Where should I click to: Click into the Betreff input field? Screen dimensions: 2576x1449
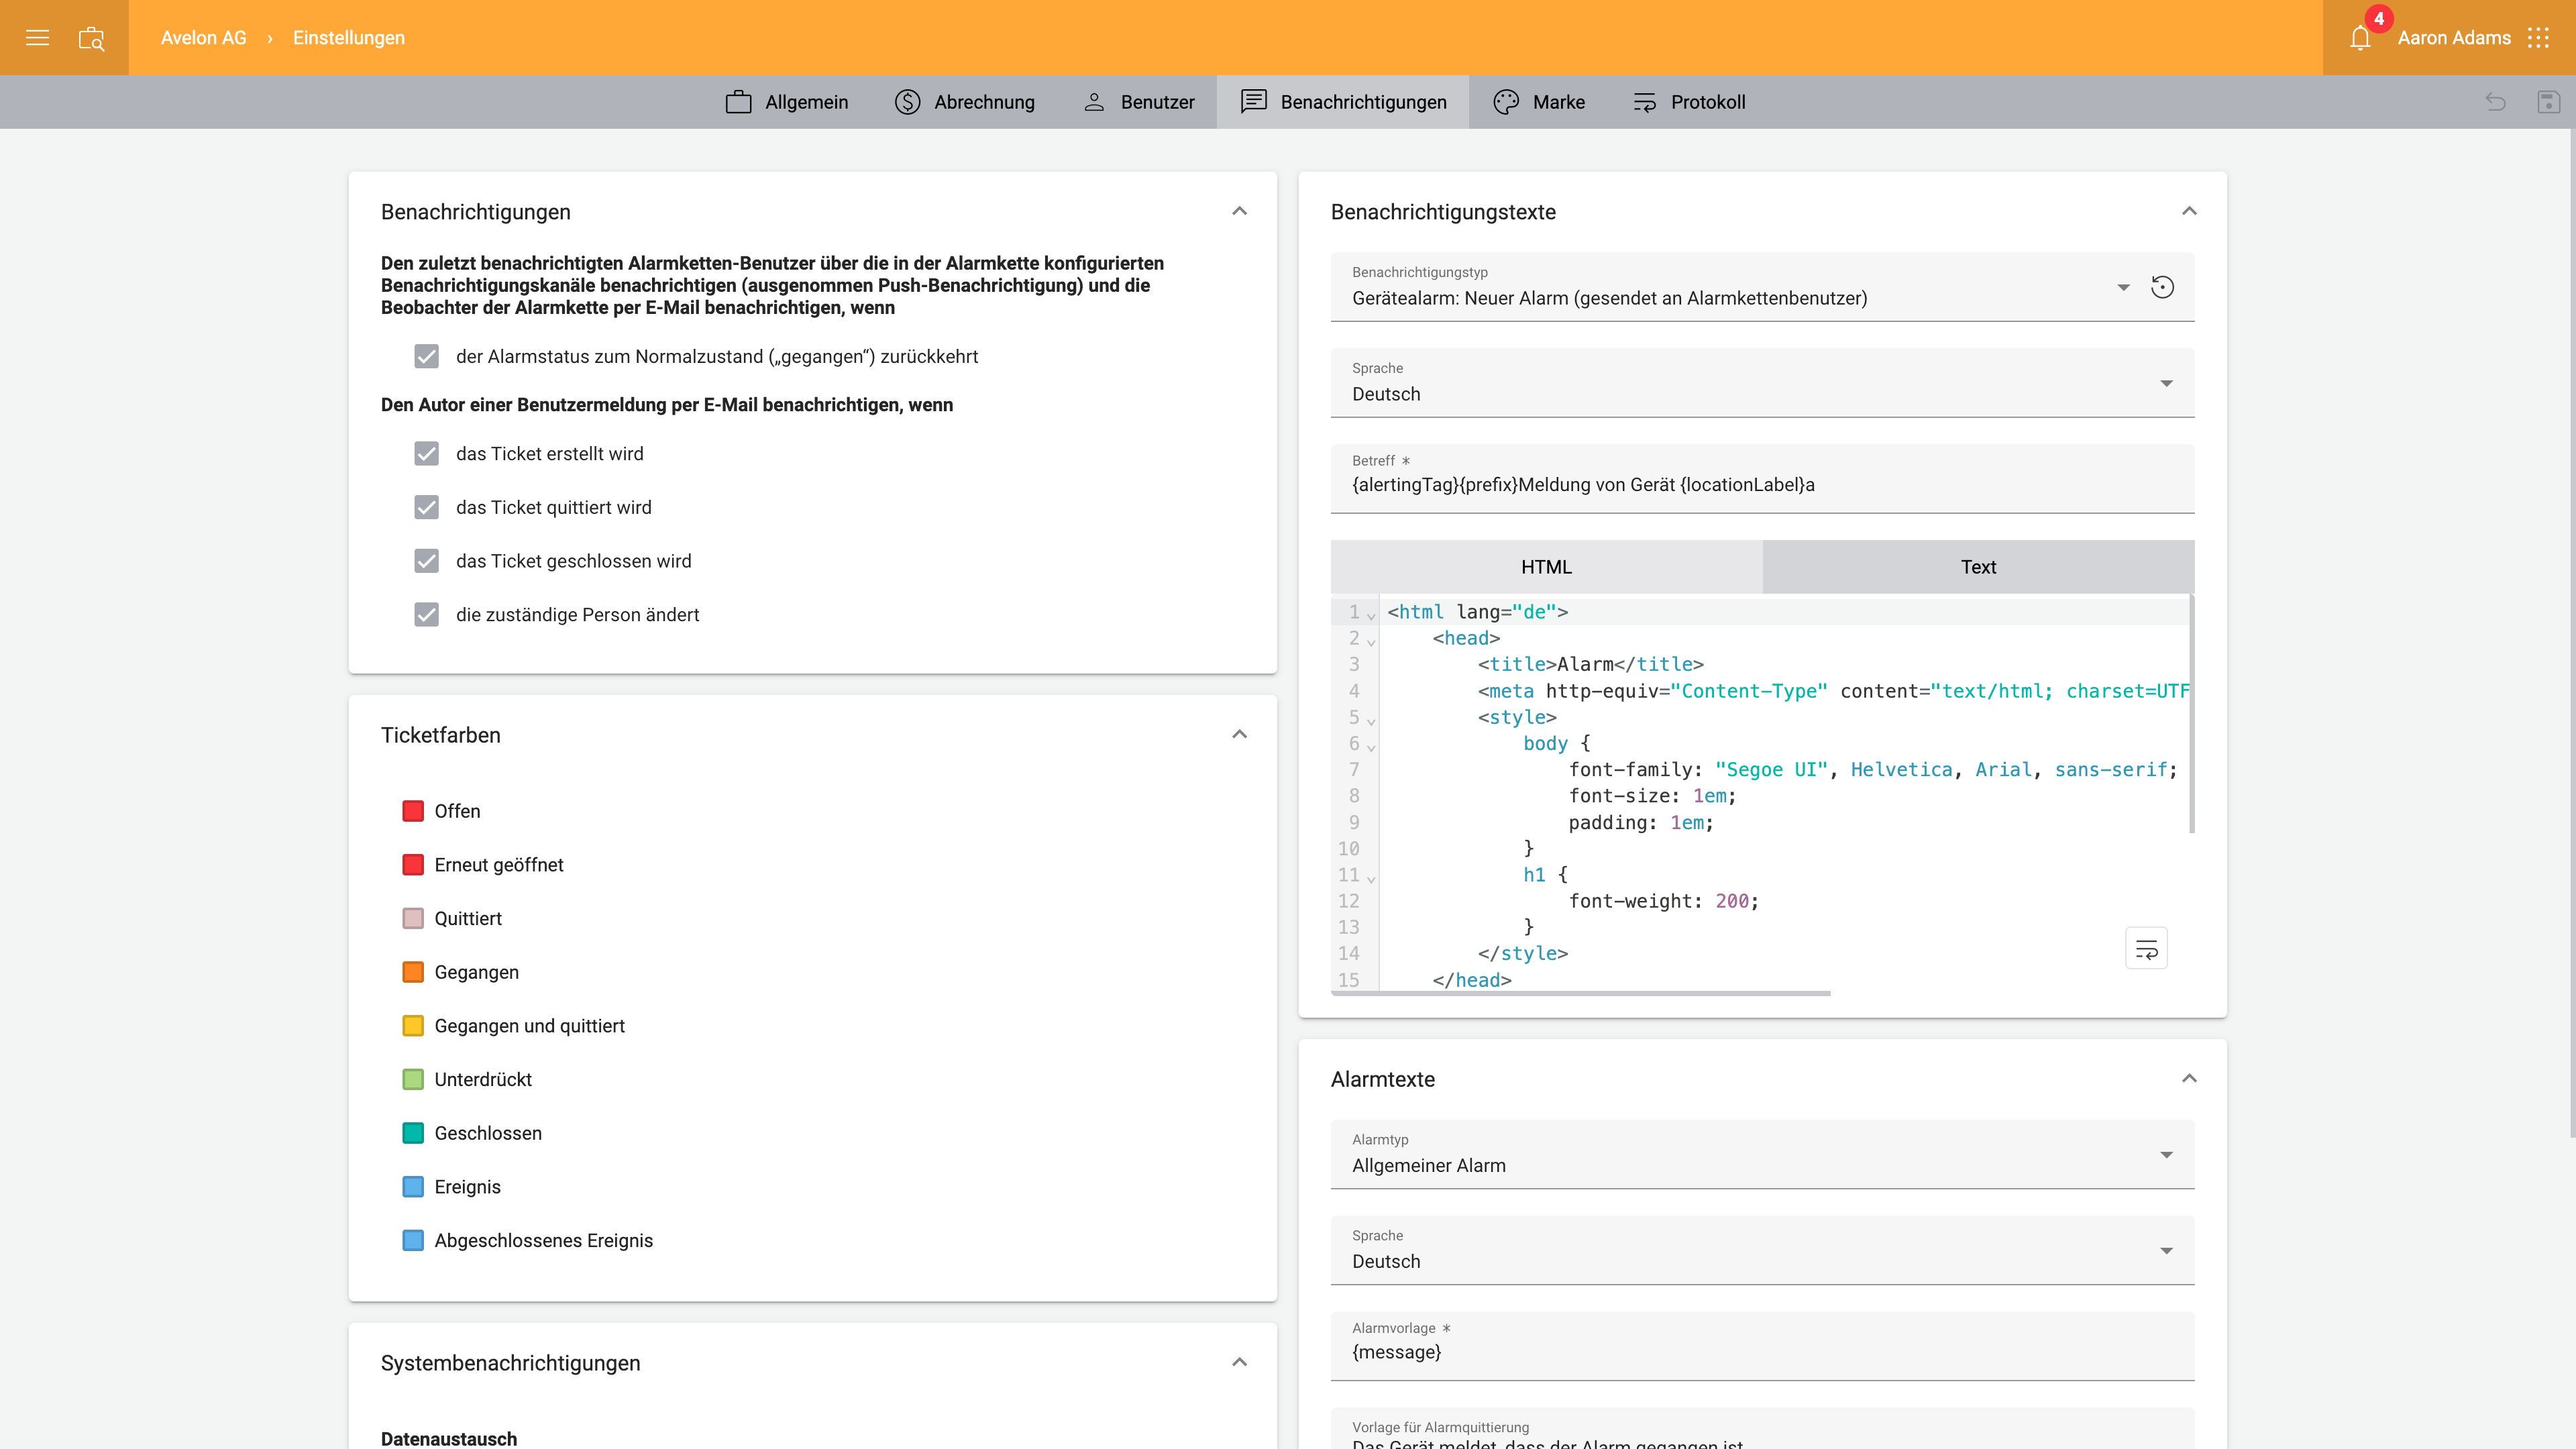[1762, 479]
